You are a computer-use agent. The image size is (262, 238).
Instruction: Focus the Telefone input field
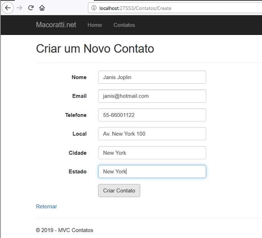tap(152, 115)
